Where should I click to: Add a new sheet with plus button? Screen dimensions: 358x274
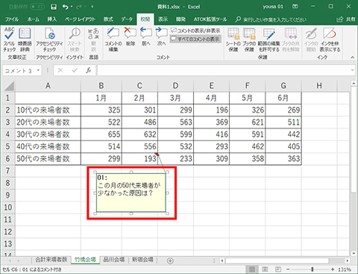coord(170,261)
